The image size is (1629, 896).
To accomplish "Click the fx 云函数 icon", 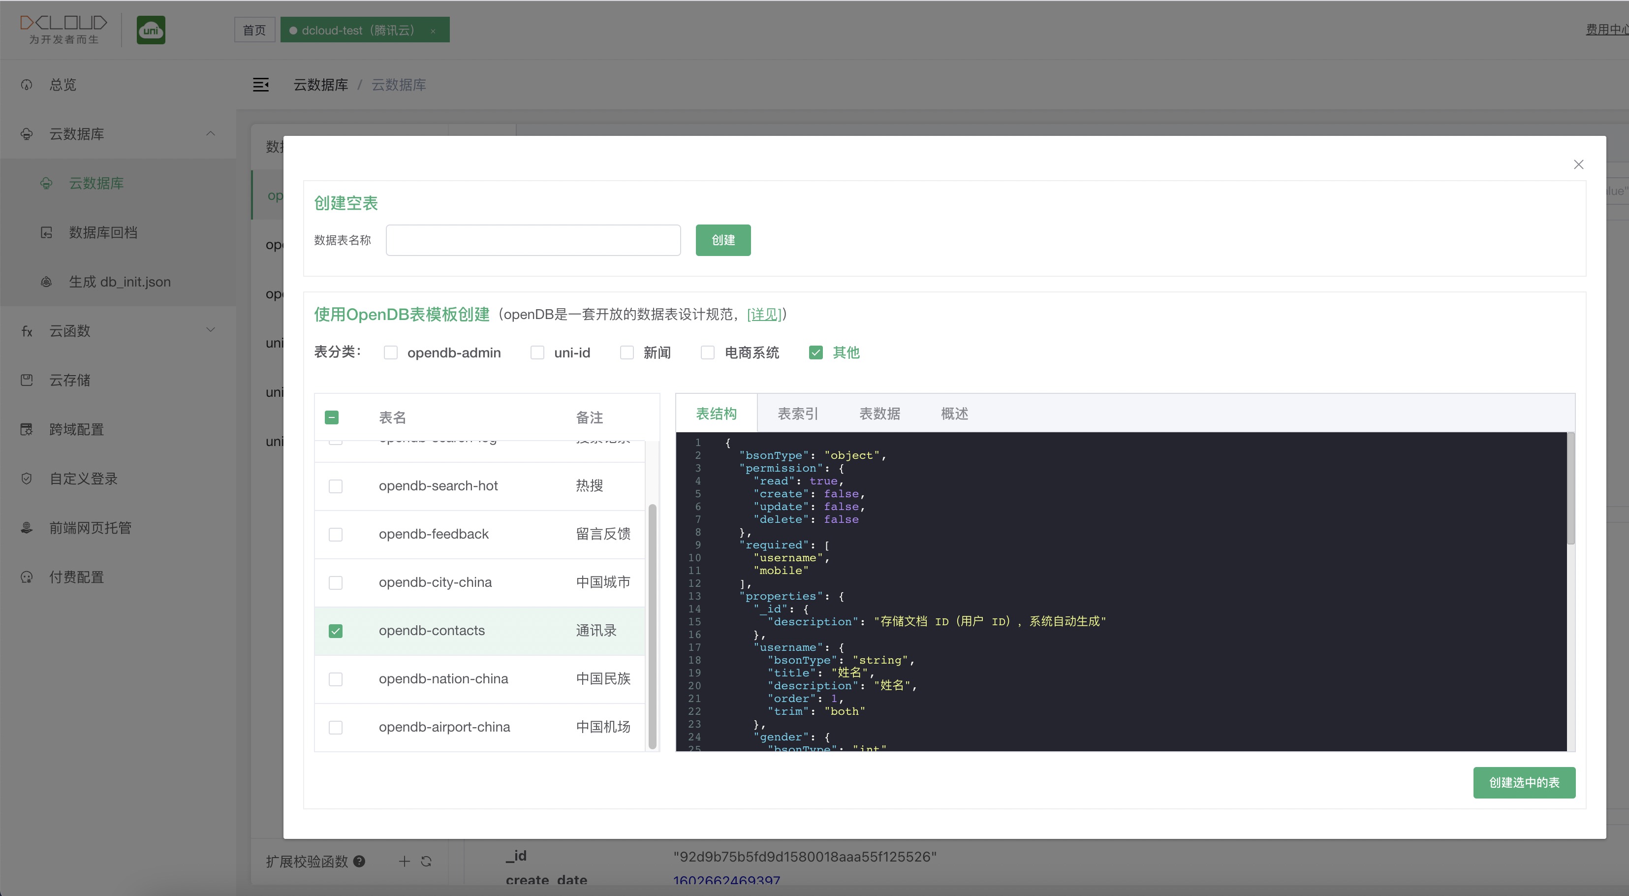I will coord(27,331).
